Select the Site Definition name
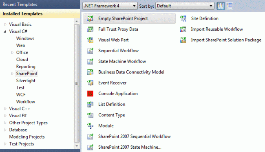Image resolution: width=265 pixels, height=152 pixels. [205, 18]
